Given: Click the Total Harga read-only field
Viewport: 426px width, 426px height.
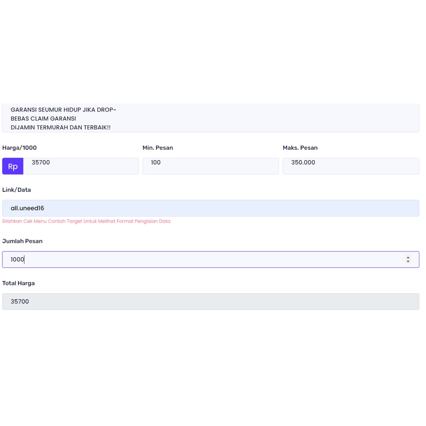Looking at the screenshot, I should click(211, 302).
